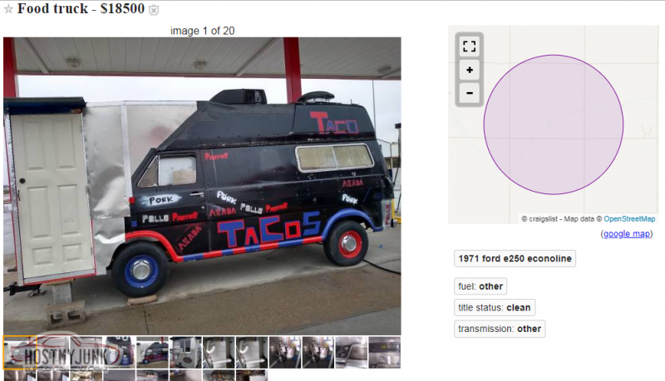Hide this posting with the x icon
The height and width of the screenshot is (381, 665).
[154, 10]
